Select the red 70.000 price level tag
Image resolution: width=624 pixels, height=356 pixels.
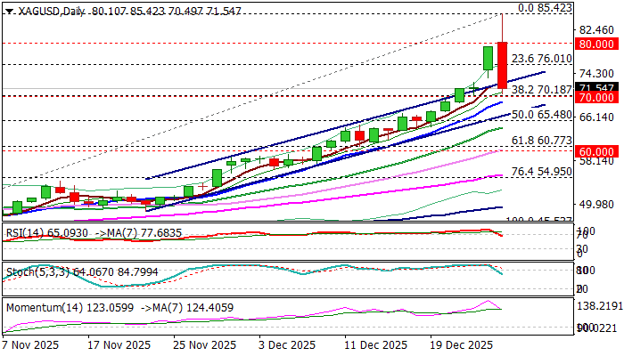596,96
